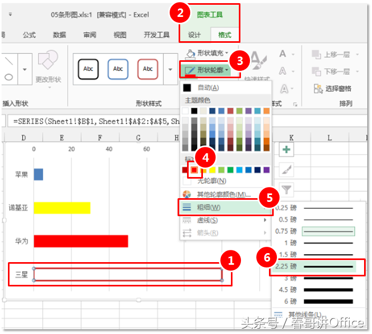
Task: Open the 数据 ribbon tab
Action: (59, 35)
